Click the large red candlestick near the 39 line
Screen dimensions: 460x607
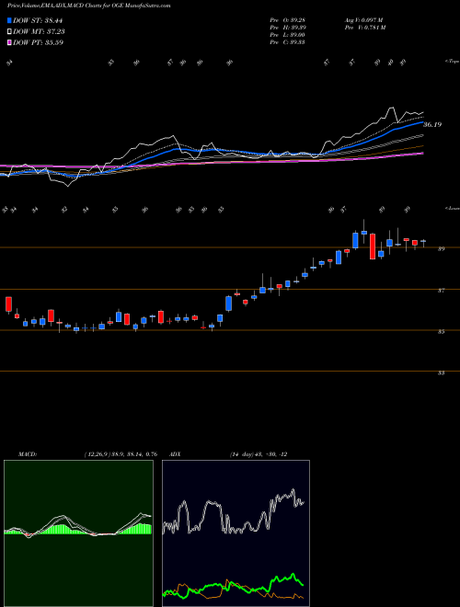373,246
